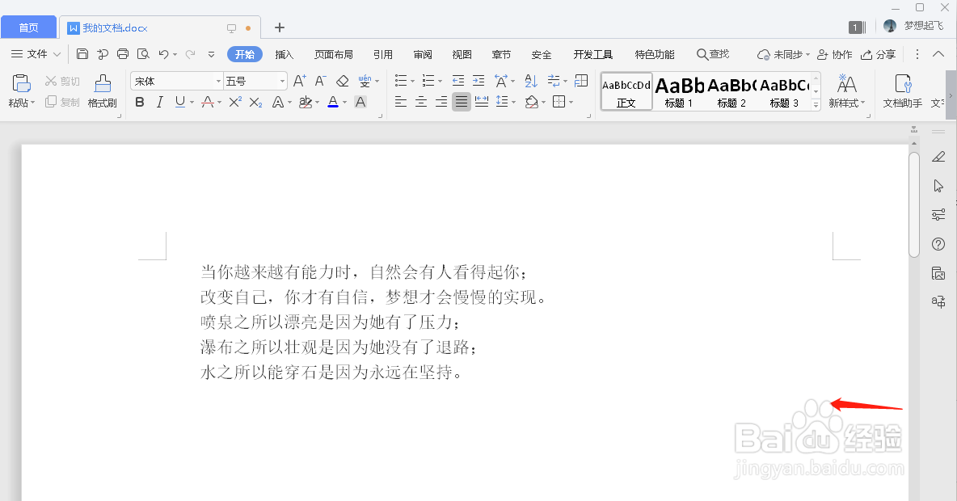Expand the line spacing dropdown
The width and height of the screenshot is (957, 501).
coord(514,101)
